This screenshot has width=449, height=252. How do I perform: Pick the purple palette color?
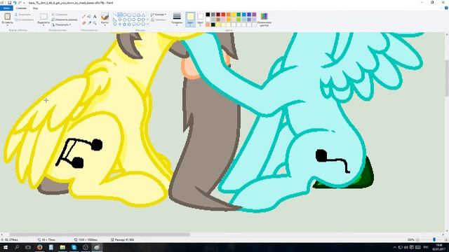pyautogui.click(x=254, y=15)
